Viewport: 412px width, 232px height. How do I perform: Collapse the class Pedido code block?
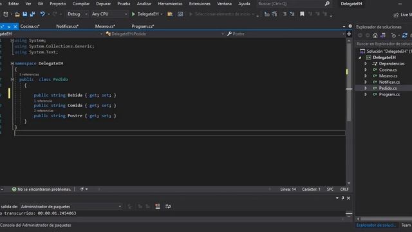12,79
